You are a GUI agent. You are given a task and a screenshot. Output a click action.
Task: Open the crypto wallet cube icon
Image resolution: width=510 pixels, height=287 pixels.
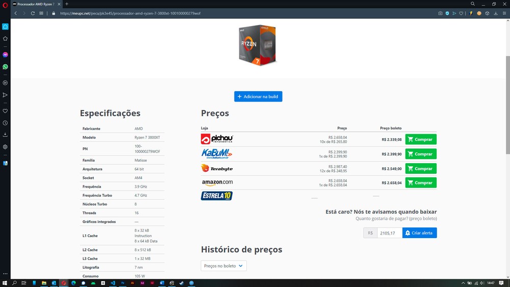(487, 13)
